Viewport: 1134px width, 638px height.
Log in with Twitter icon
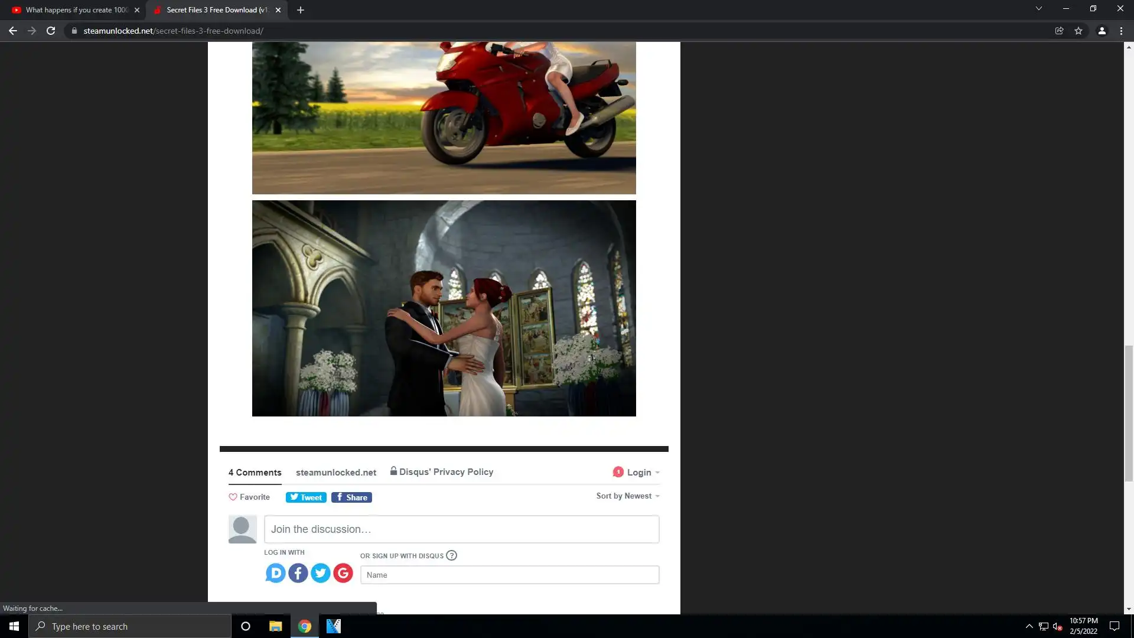321,573
